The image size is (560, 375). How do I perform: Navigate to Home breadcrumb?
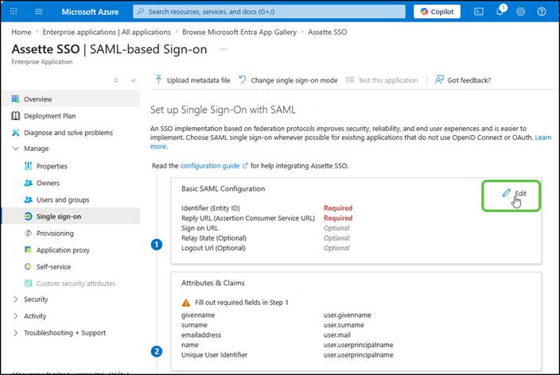coord(21,32)
